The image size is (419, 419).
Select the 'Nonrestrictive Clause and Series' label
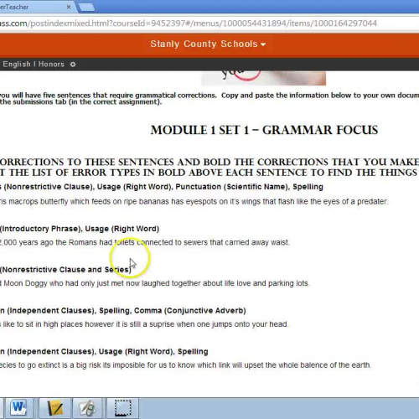(65, 270)
